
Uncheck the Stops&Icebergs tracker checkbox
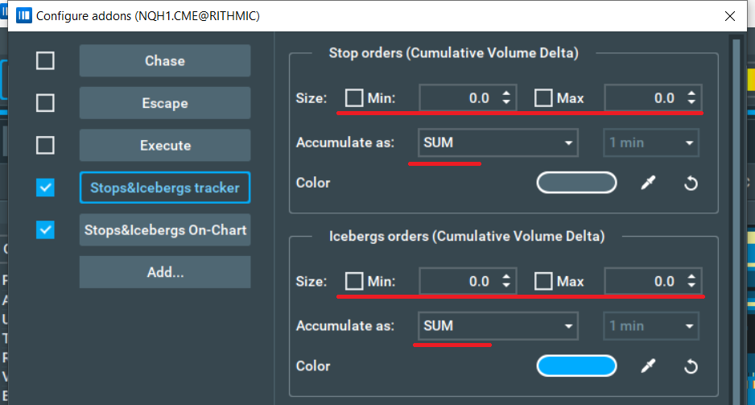pyautogui.click(x=46, y=188)
